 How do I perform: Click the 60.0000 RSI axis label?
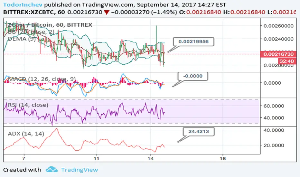point(274,106)
